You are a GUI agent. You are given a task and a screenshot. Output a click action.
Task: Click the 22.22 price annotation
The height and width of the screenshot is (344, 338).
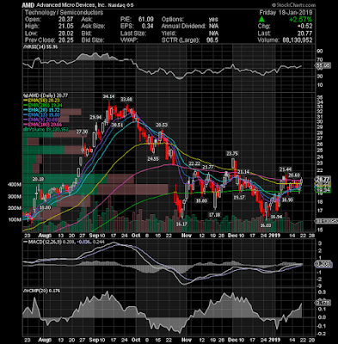(x=194, y=163)
